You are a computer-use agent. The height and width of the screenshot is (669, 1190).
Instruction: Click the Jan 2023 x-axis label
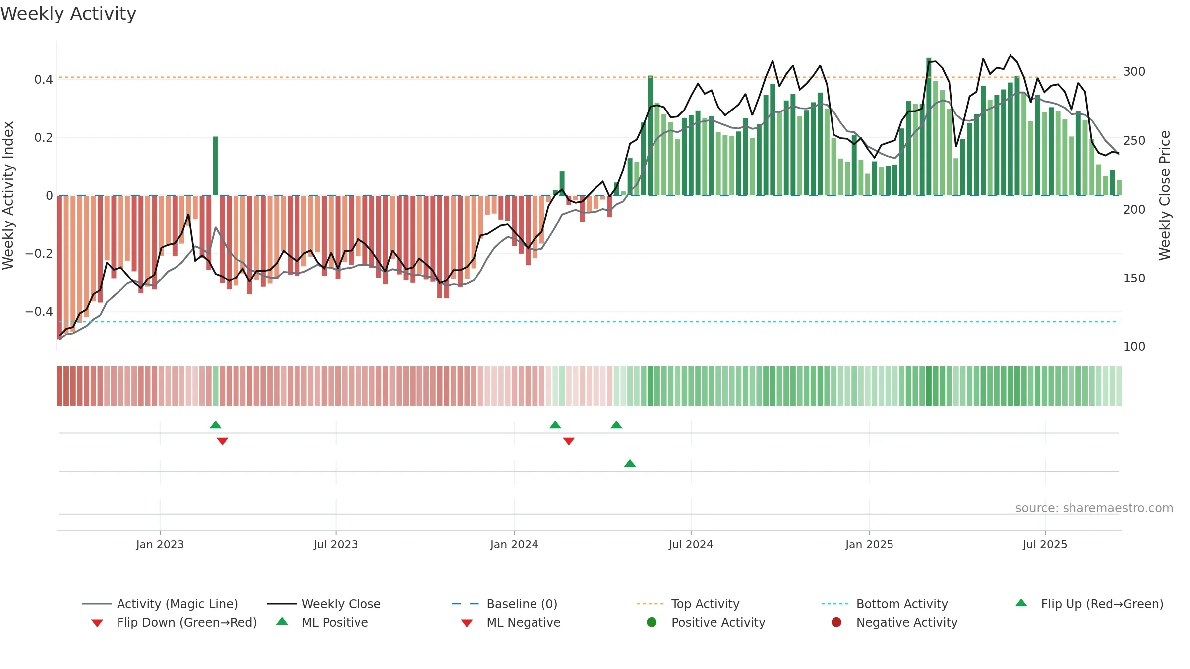point(160,545)
